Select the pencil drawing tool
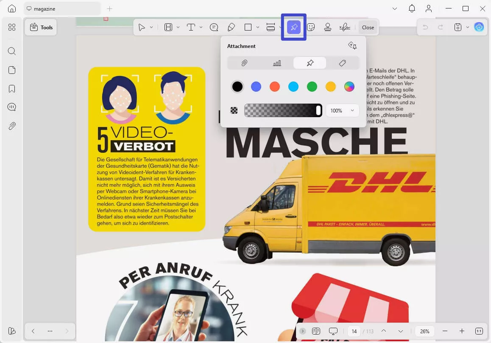Image resolution: width=491 pixels, height=343 pixels. point(231,27)
